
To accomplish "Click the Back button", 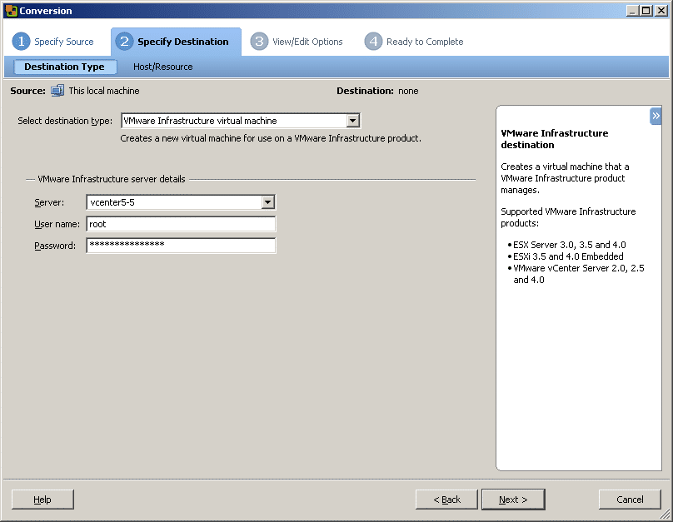I will point(446,500).
